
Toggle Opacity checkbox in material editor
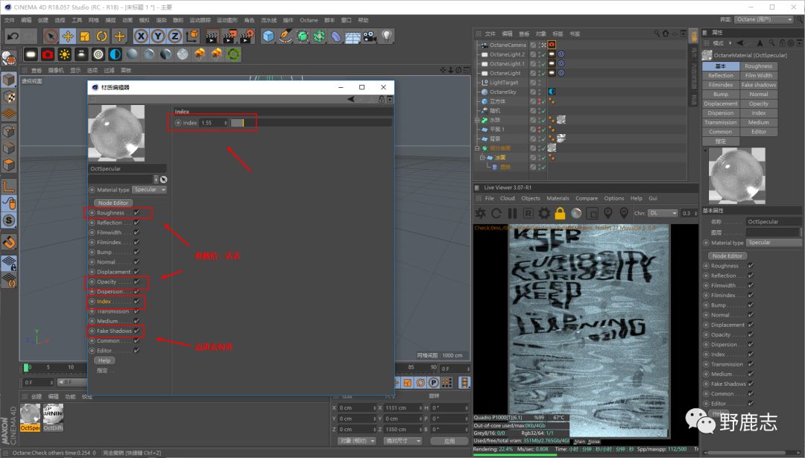coord(137,282)
